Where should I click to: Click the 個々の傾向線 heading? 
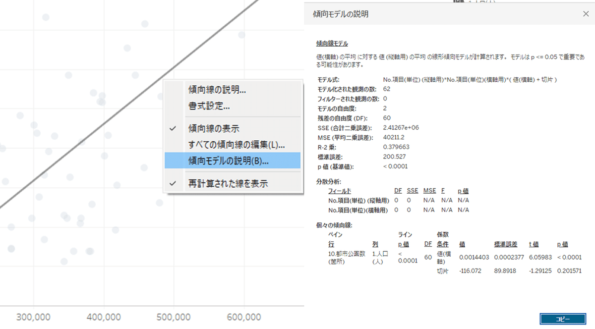point(334,225)
